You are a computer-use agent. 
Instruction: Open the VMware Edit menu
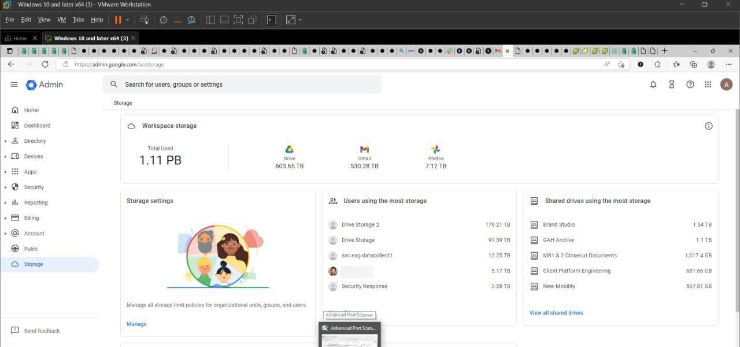coord(26,20)
